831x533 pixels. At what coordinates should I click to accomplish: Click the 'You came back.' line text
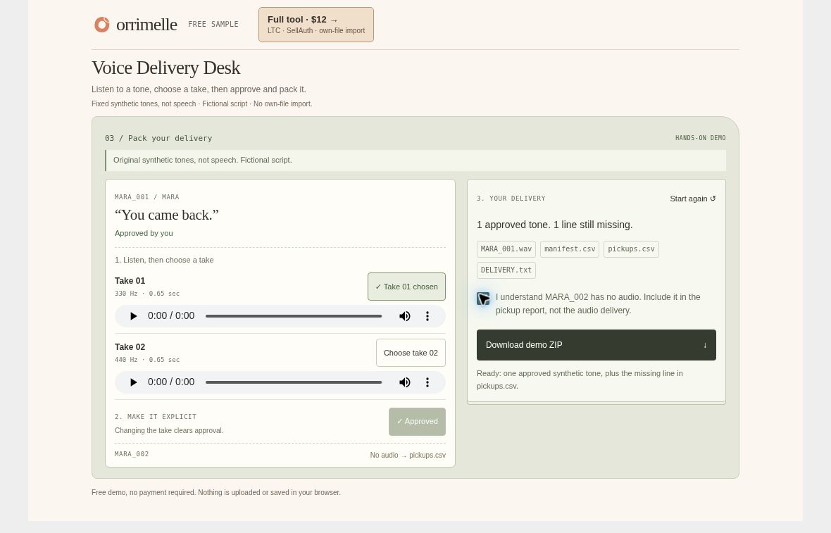(x=166, y=215)
